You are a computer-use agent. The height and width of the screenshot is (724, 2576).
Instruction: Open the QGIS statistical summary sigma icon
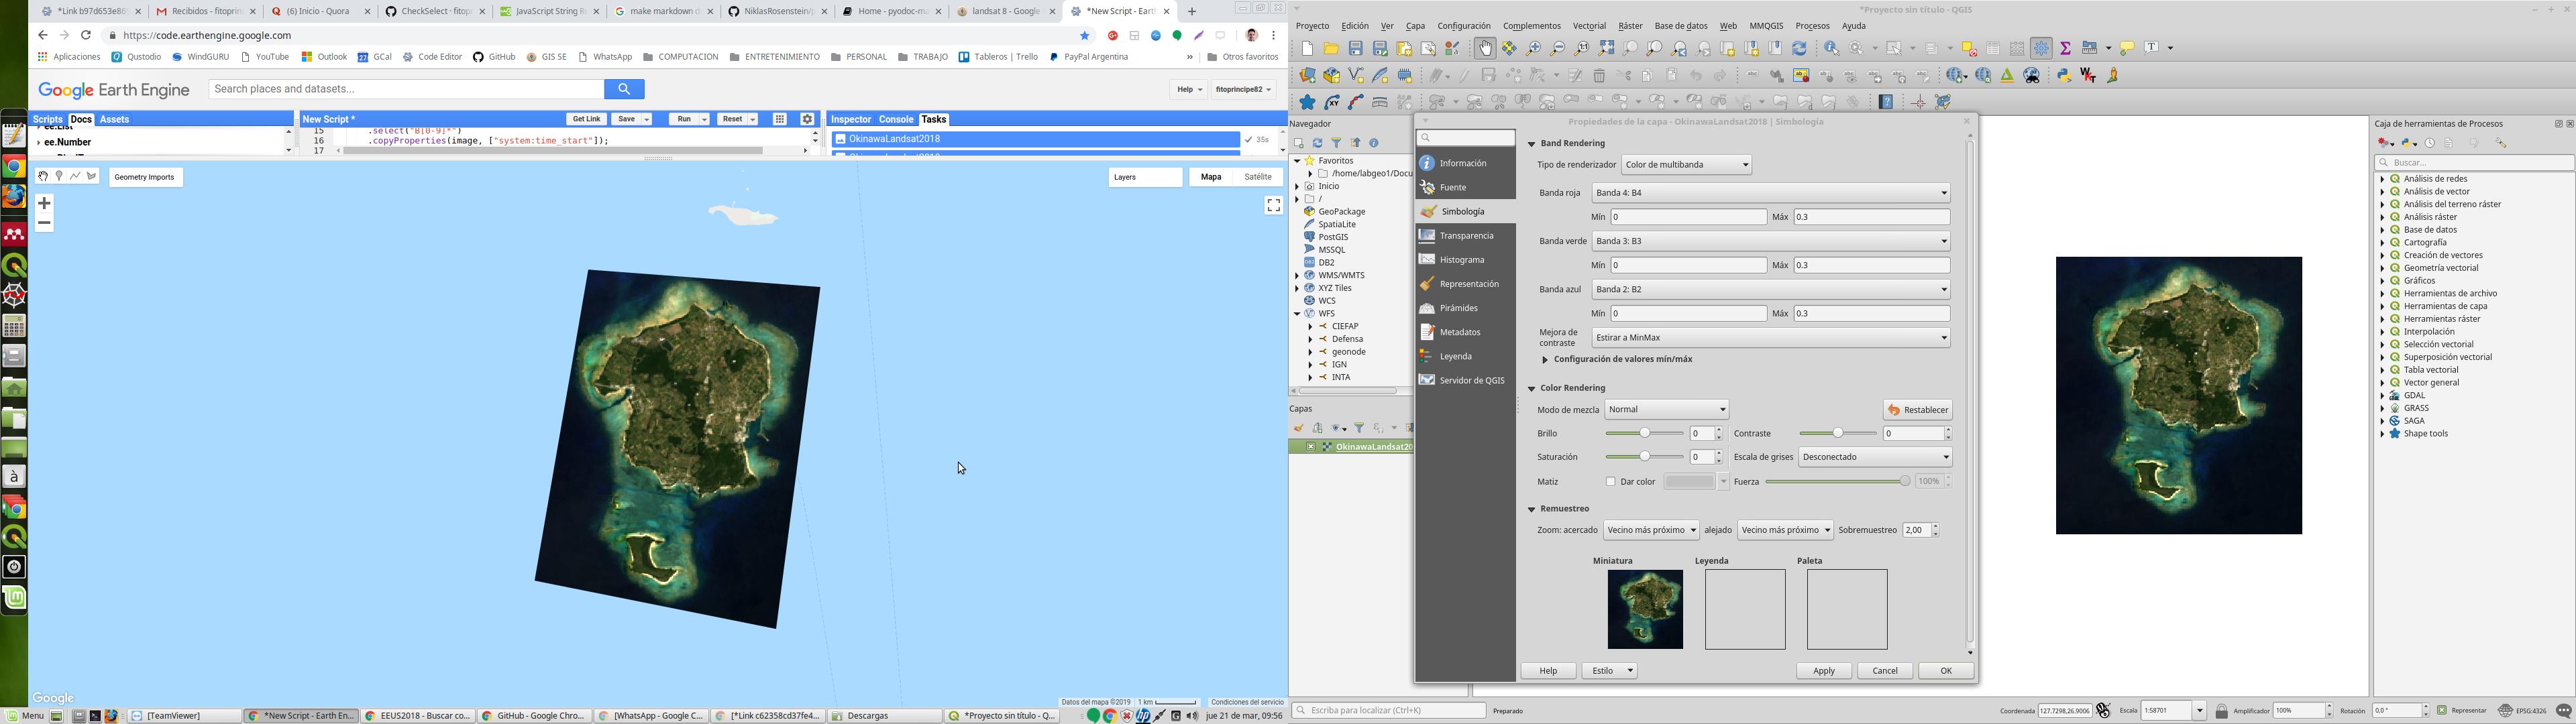pyautogui.click(x=2066, y=48)
